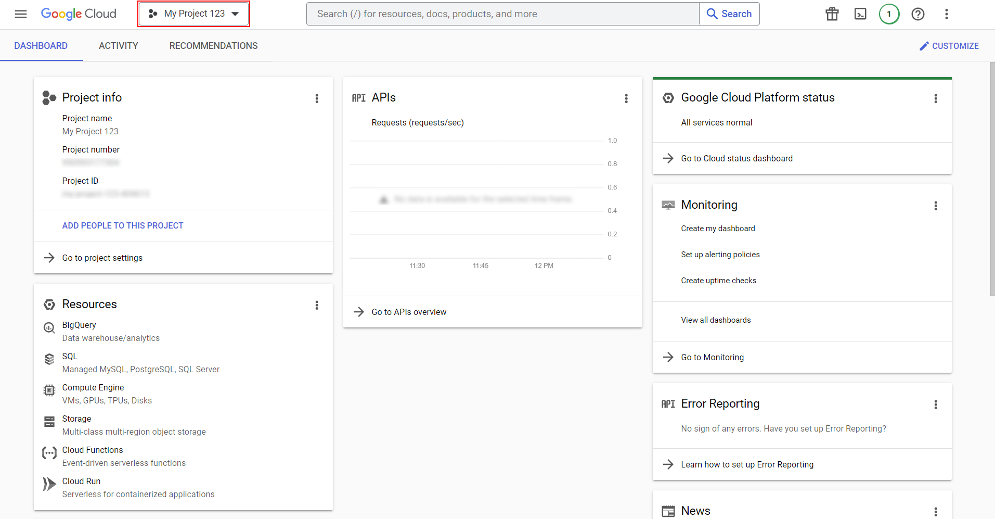995x519 pixels.
Task: Open the Compute Engine resource link
Action: coord(93,387)
